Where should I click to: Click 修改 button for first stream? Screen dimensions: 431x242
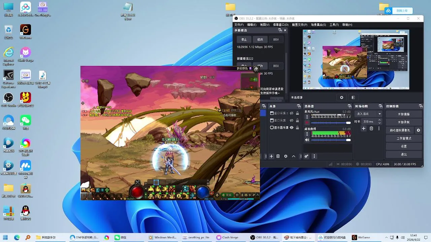[x=260, y=39]
